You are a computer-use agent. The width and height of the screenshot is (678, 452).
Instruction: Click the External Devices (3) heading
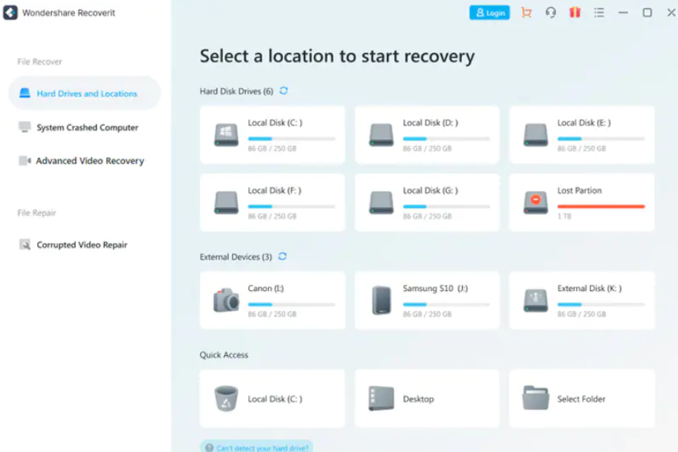[236, 256]
